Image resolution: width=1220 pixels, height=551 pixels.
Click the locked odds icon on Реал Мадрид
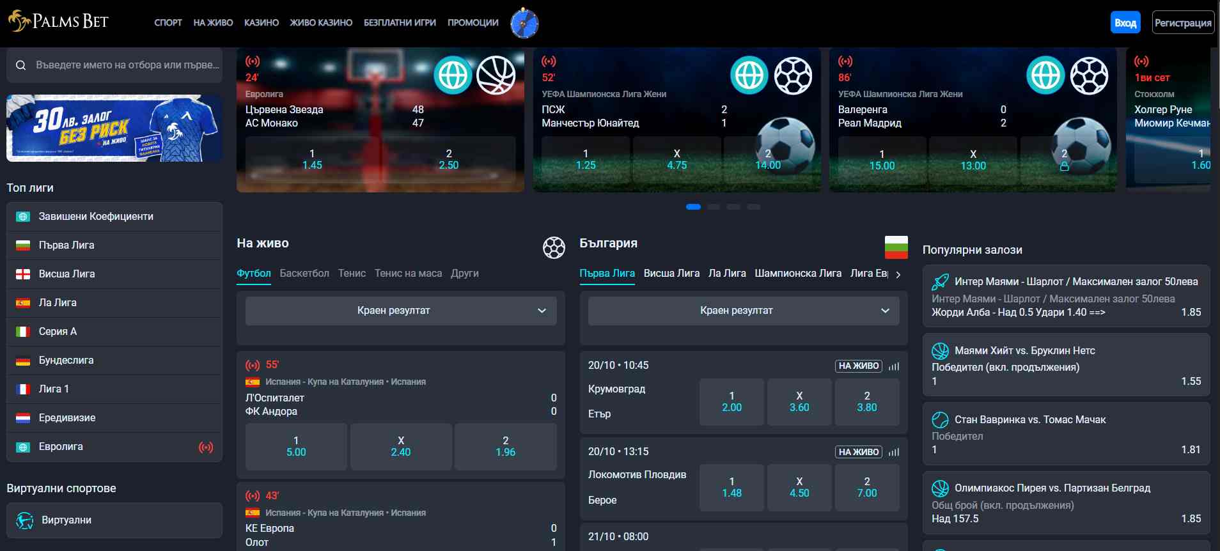(1065, 166)
